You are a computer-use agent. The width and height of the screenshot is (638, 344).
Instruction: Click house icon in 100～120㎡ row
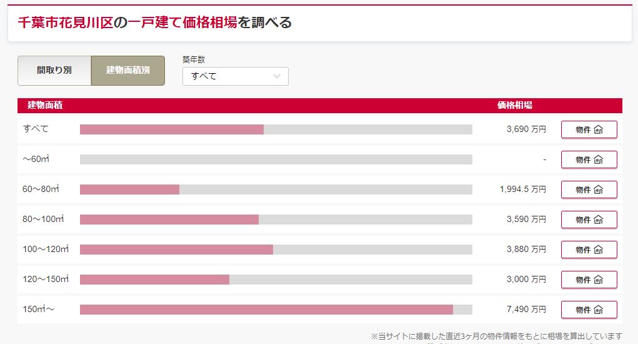[x=598, y=250]
